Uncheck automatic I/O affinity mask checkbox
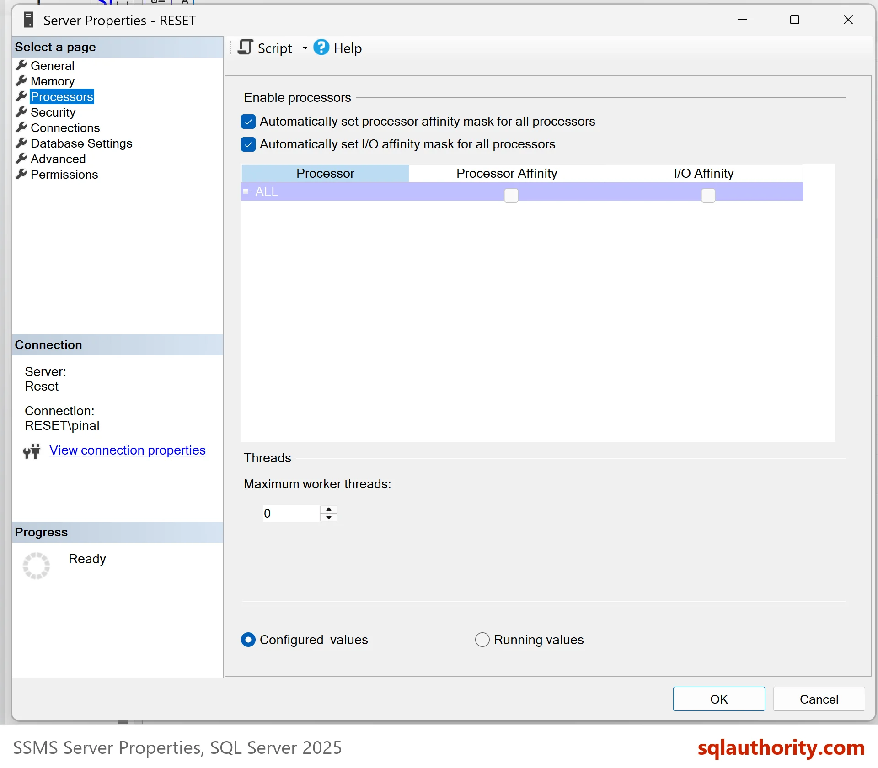The height and width of the screenshot is (768, 878). point(248,144)
